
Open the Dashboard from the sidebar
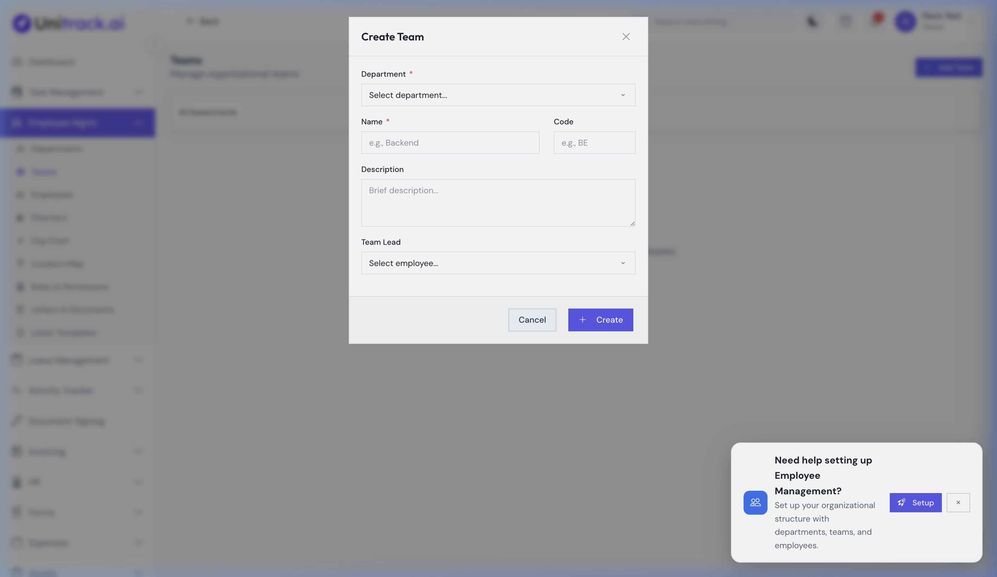[52, 62]
